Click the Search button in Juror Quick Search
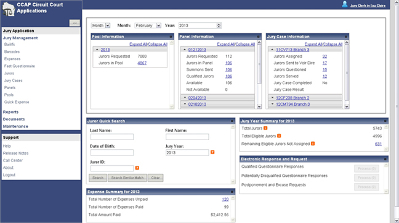The image size is (399, 223). [x=98, y=178]
